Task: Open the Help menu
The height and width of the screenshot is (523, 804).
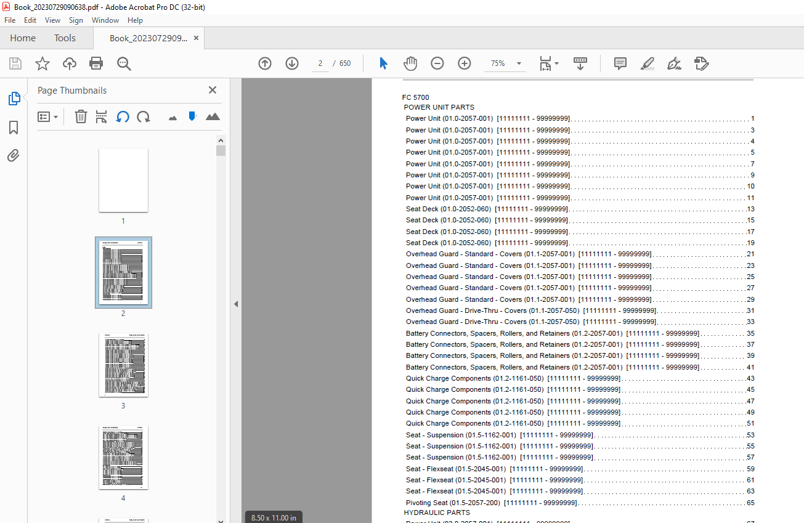Action: [x=135, y=20]
